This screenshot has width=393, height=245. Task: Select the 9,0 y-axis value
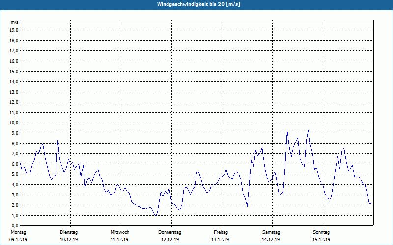15,133
